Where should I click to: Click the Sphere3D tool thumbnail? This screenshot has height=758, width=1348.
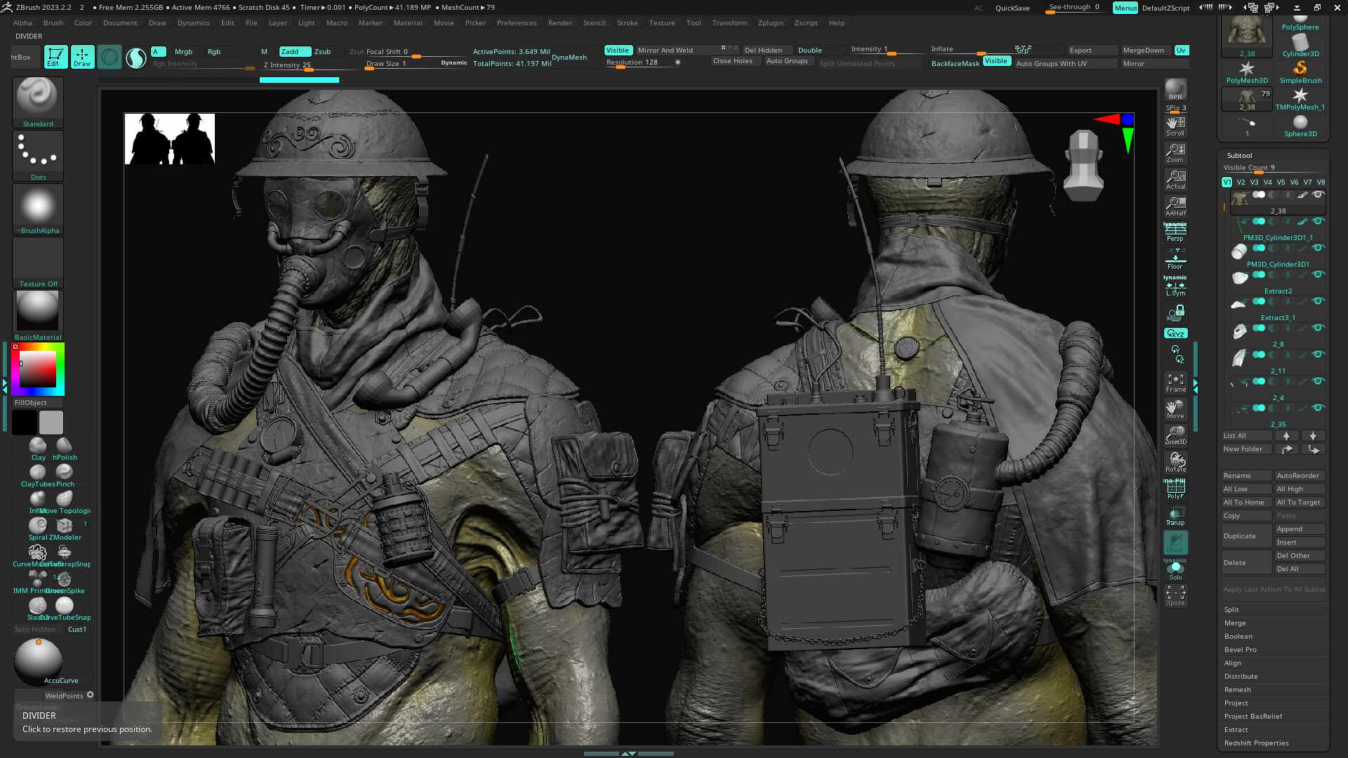tap(1300, 122)
